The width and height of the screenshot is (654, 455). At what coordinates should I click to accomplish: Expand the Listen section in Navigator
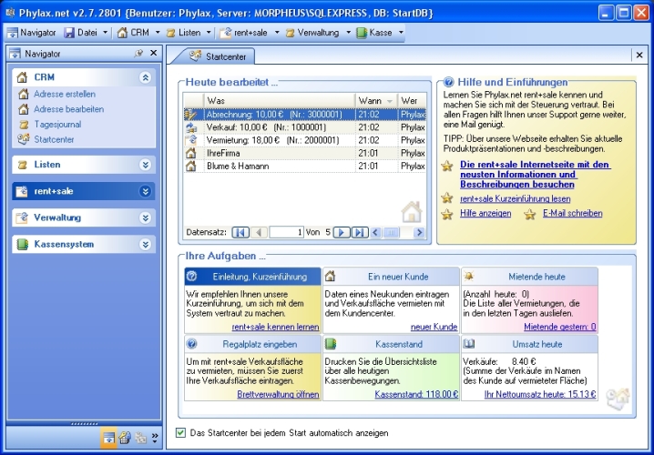click(144, 165)
